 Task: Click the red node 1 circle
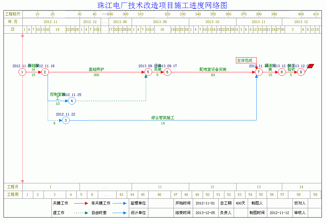(x=22, y=72)
